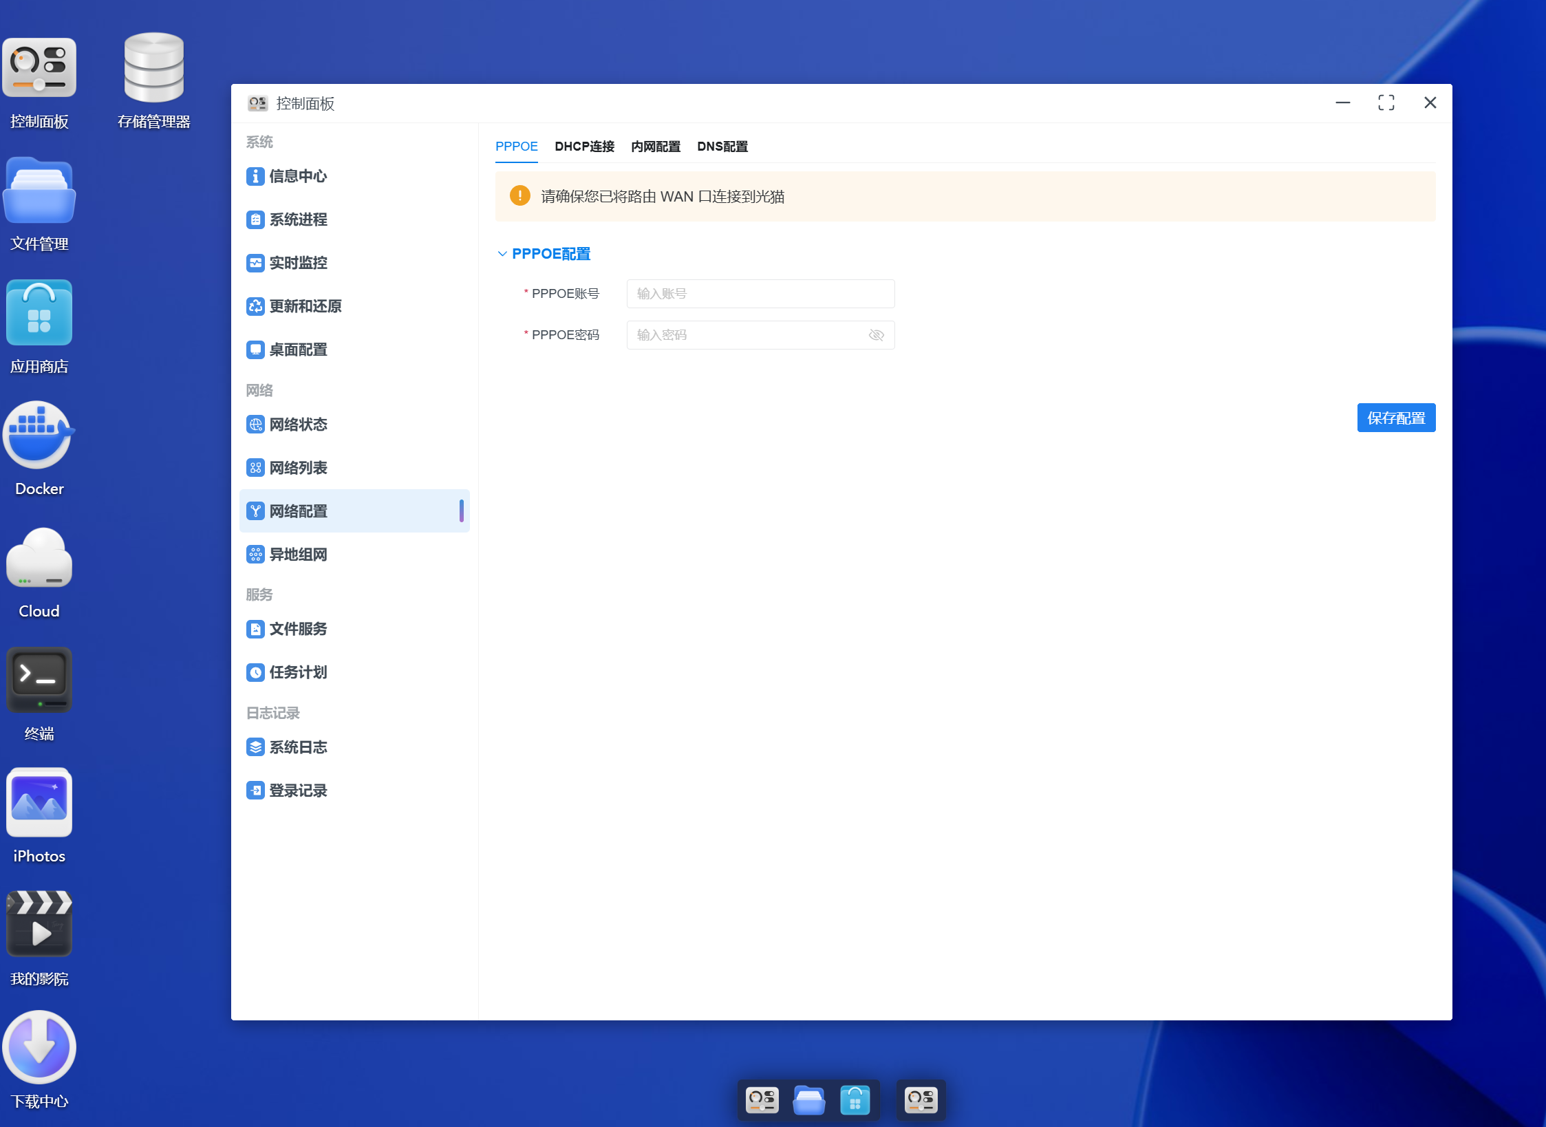Launch Docker from the desktop
Image resolution: width=1546 pixels, height=1127 pixels.
[x=39, y=436]
